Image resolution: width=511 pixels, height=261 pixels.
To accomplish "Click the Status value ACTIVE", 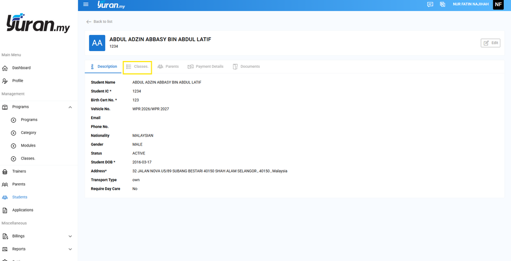I will 139,153.
